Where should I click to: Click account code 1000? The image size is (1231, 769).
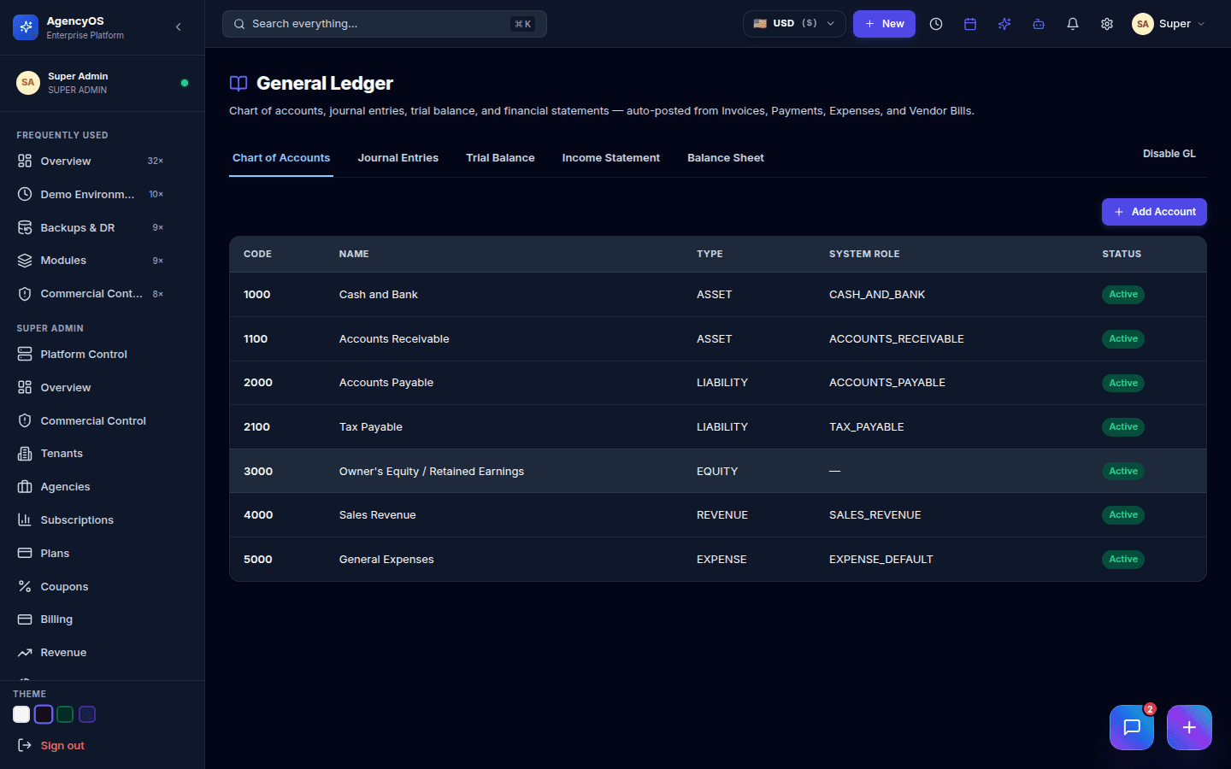click(x=257, y=295)
